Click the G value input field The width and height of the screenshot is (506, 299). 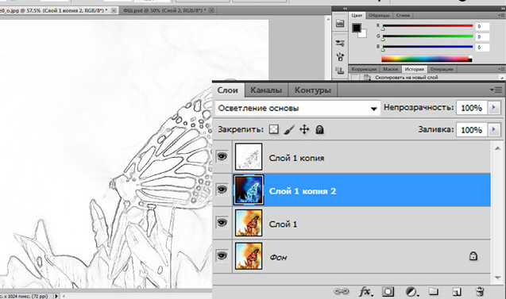click(482, 37)
